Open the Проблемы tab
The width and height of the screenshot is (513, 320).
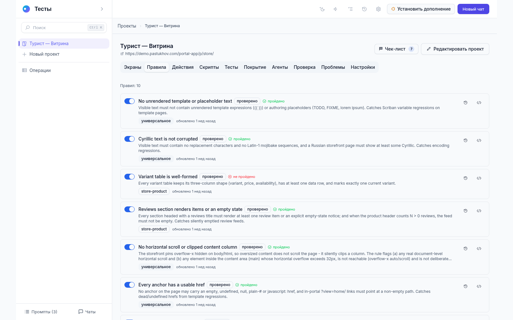(333, 67)
